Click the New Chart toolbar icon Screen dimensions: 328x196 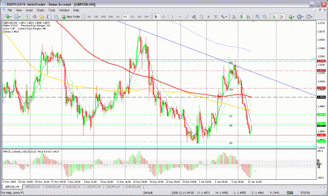(x=7, y=17)
